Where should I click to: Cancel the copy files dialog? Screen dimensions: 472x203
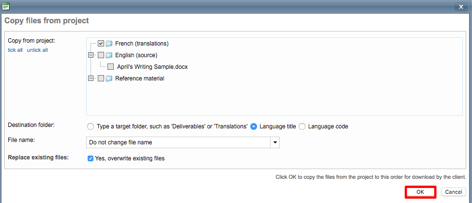[454, 192]
